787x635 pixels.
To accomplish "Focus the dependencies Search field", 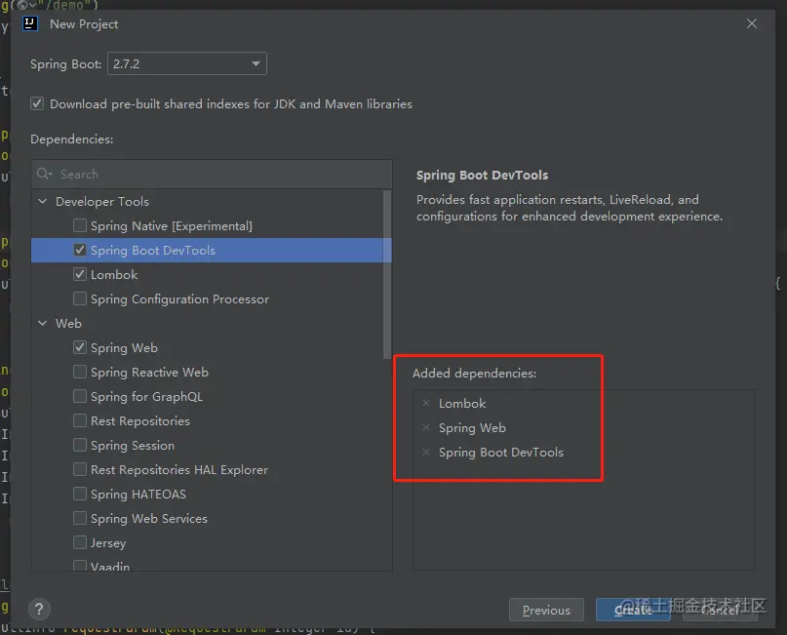I will 212,175.
